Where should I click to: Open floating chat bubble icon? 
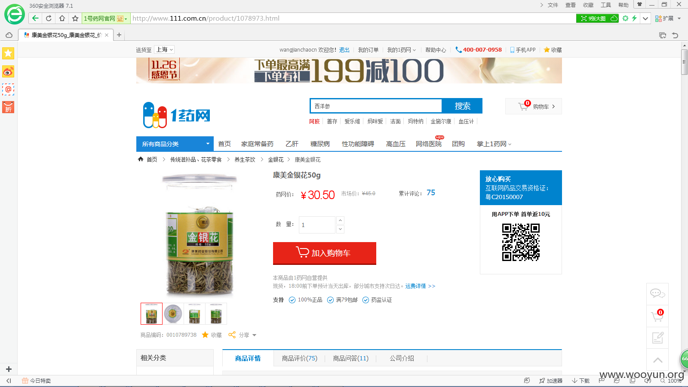pos(657,294)
